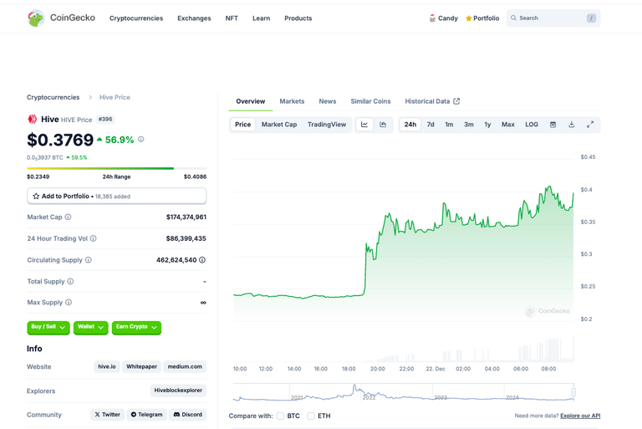Click the fullscreen expand chart icon
Screen dimensions: 642x429
tap(590, 125)
